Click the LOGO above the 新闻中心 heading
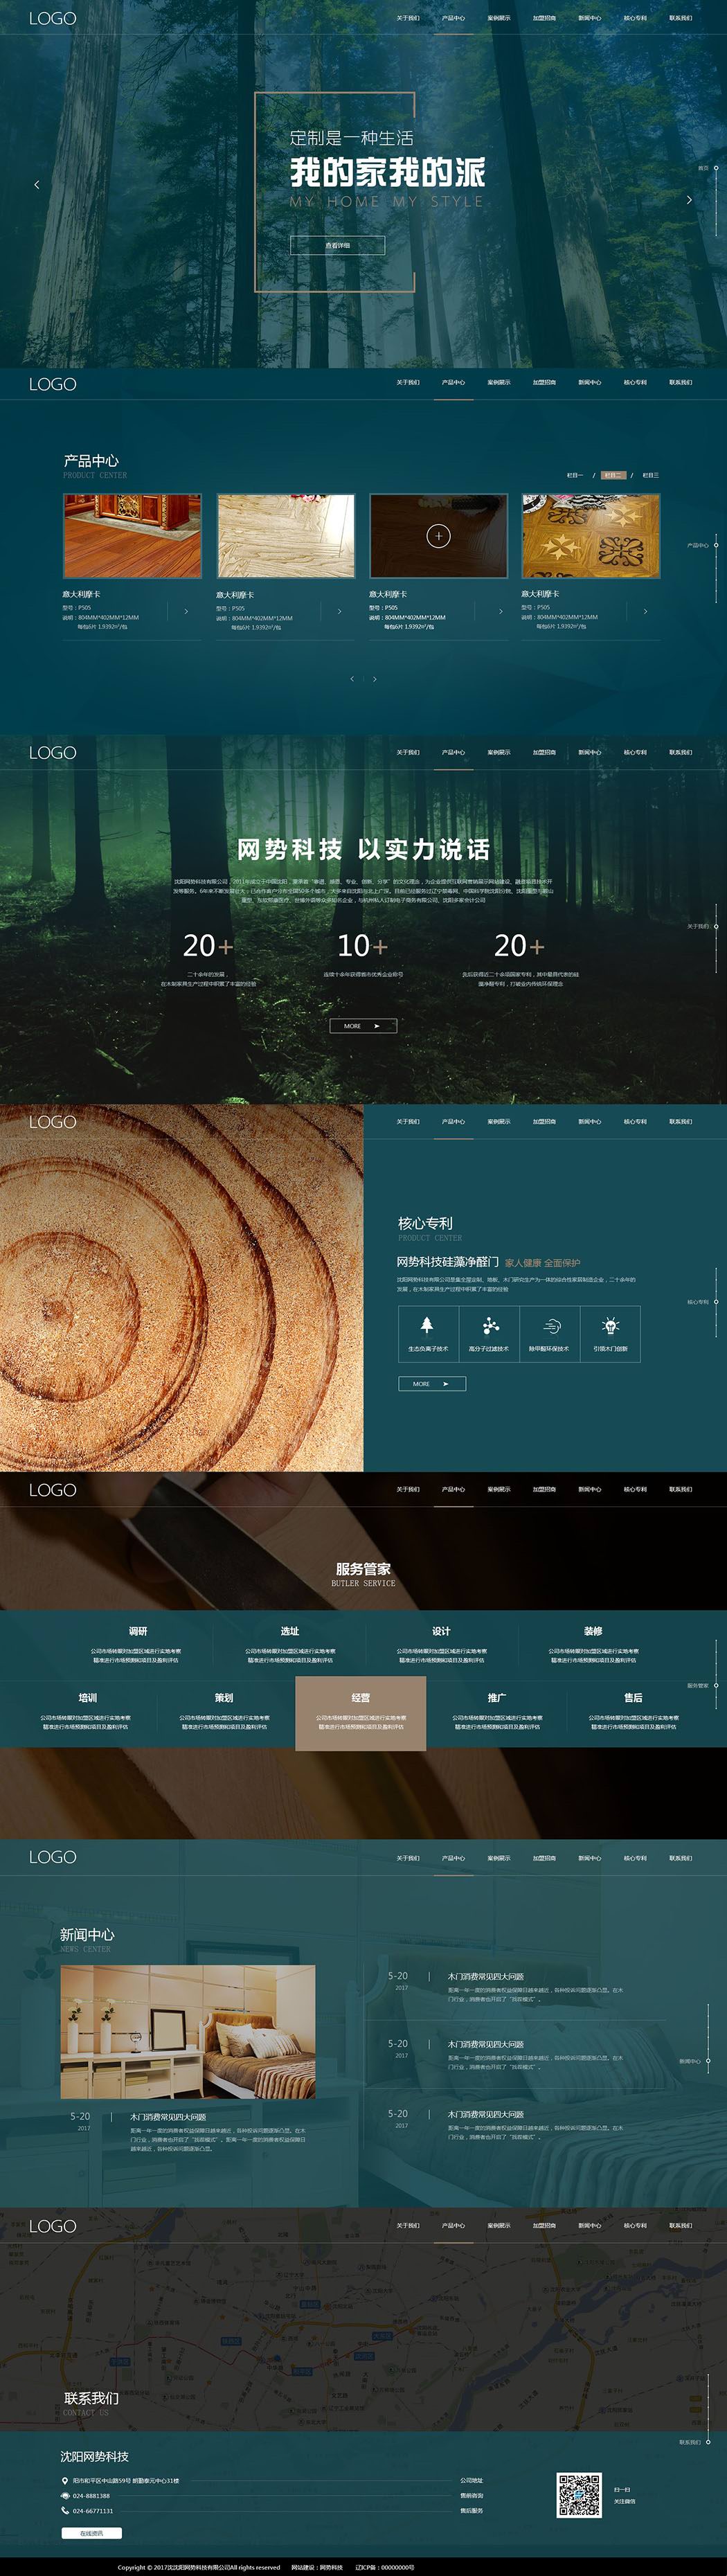The height and width of the screenshot is (2576, 727). point(52,1857)
